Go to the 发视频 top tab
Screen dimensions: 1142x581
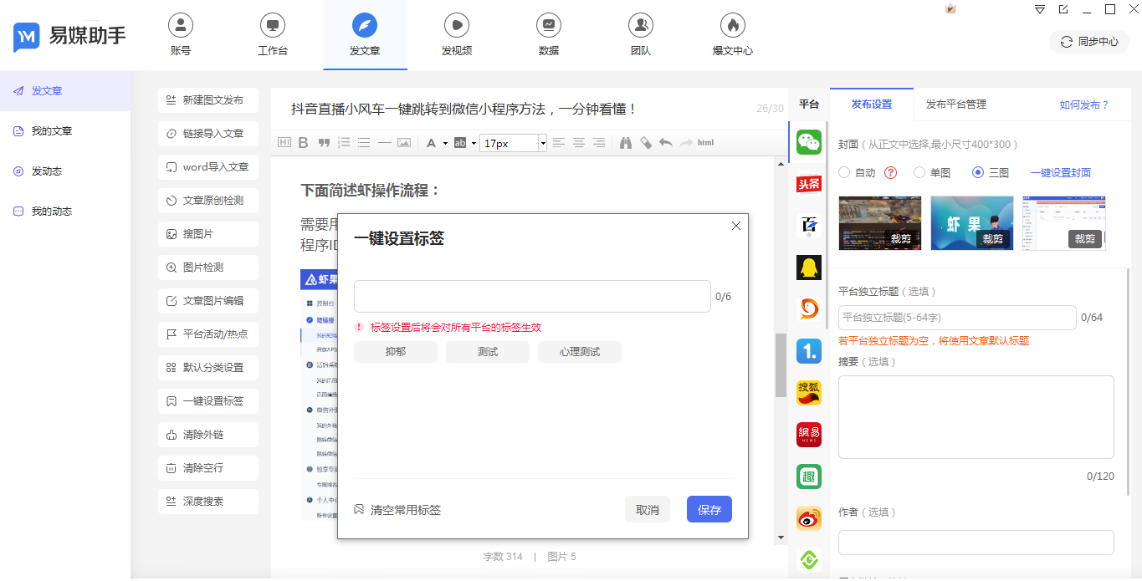tap(457, 35)
